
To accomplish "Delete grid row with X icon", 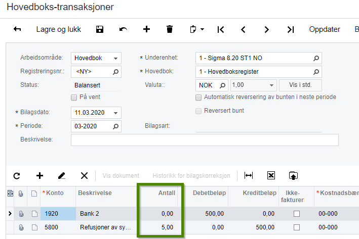I will (x=84, y=176).
